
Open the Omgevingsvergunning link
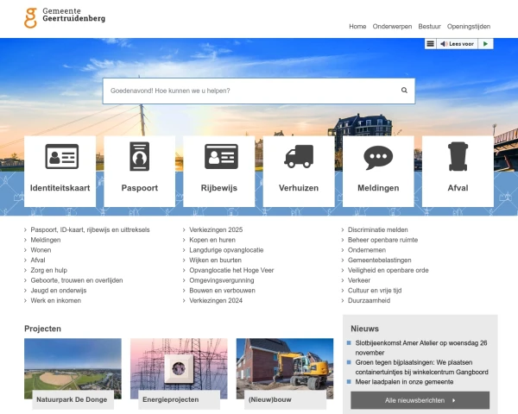pyautogui.click(x=221, y=280)
